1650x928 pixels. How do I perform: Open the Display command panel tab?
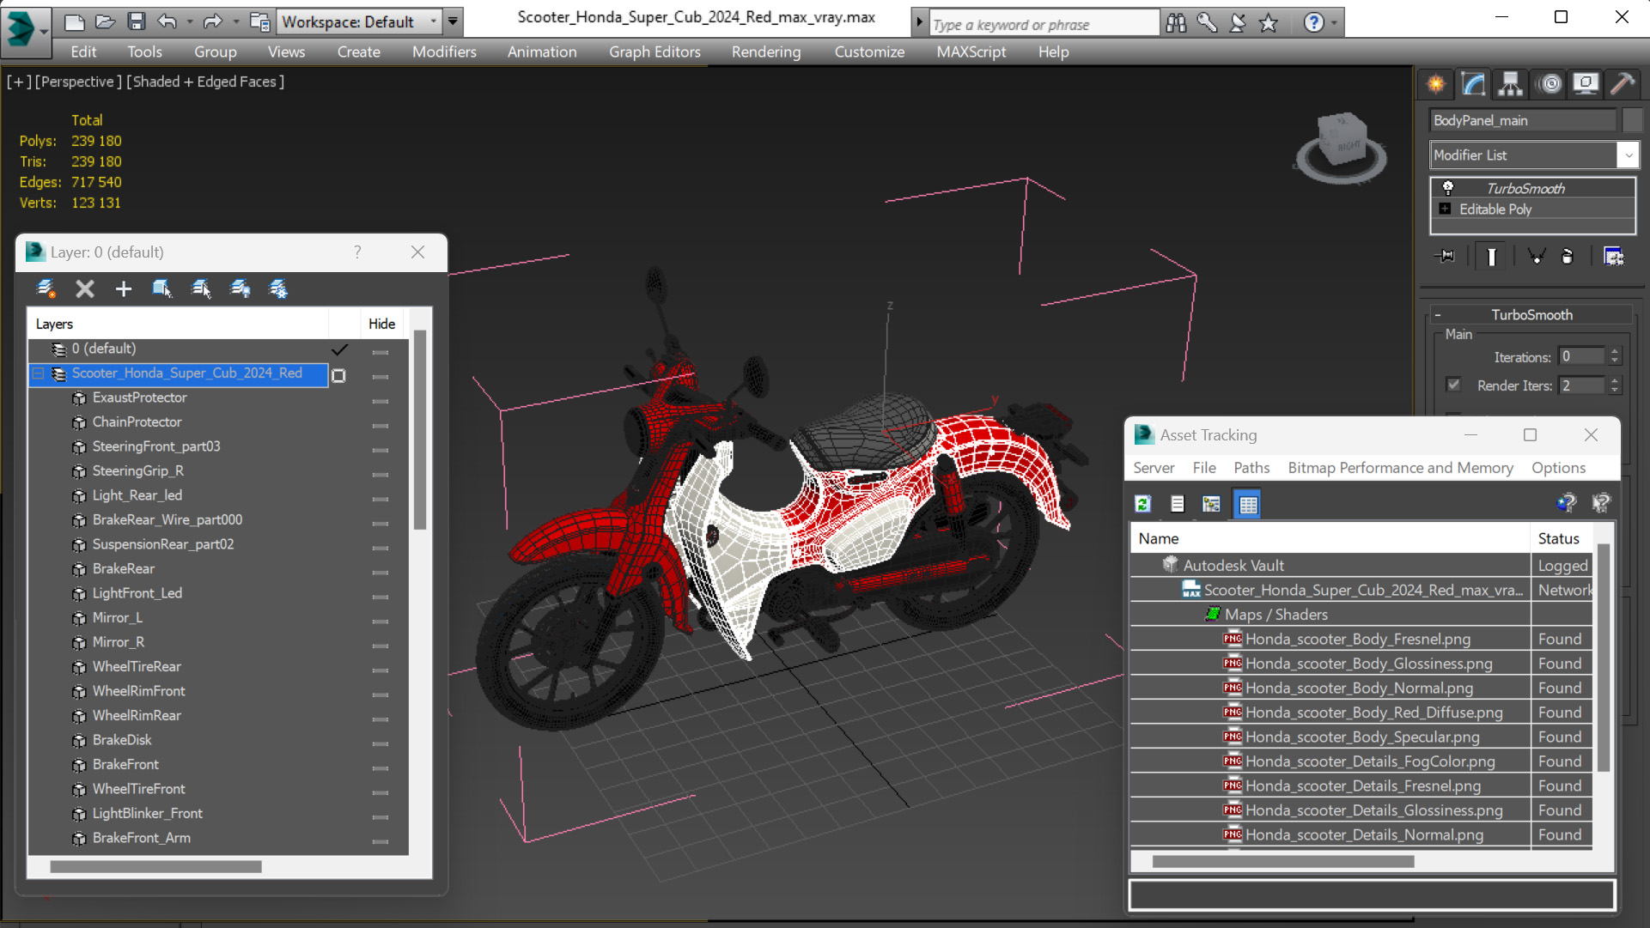[1586, 84]
